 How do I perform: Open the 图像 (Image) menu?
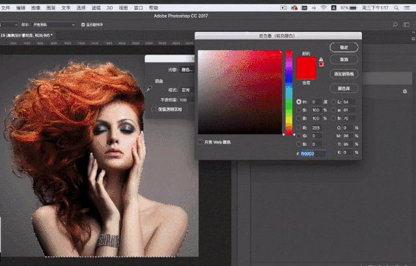(x=36, y=8)
